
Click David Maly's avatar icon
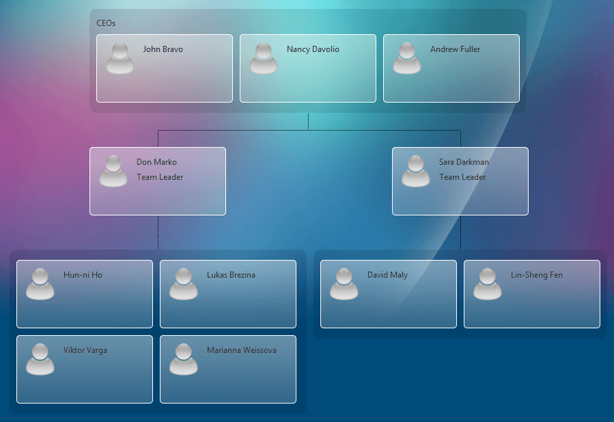[x=344, y=285]
